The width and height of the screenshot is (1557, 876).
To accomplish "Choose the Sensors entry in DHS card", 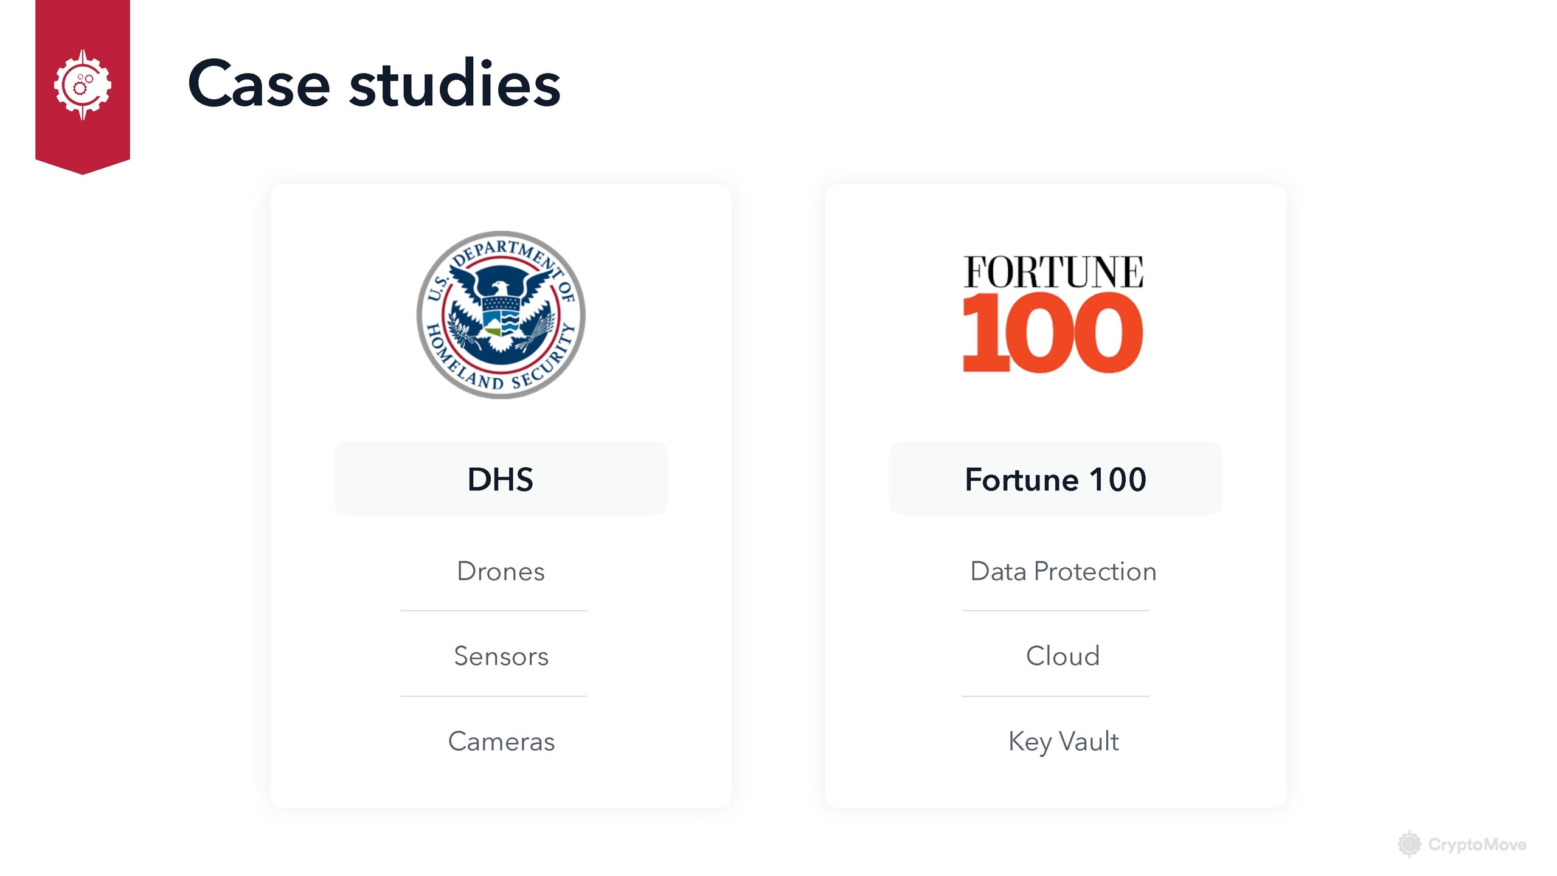I will coord(501,656).
